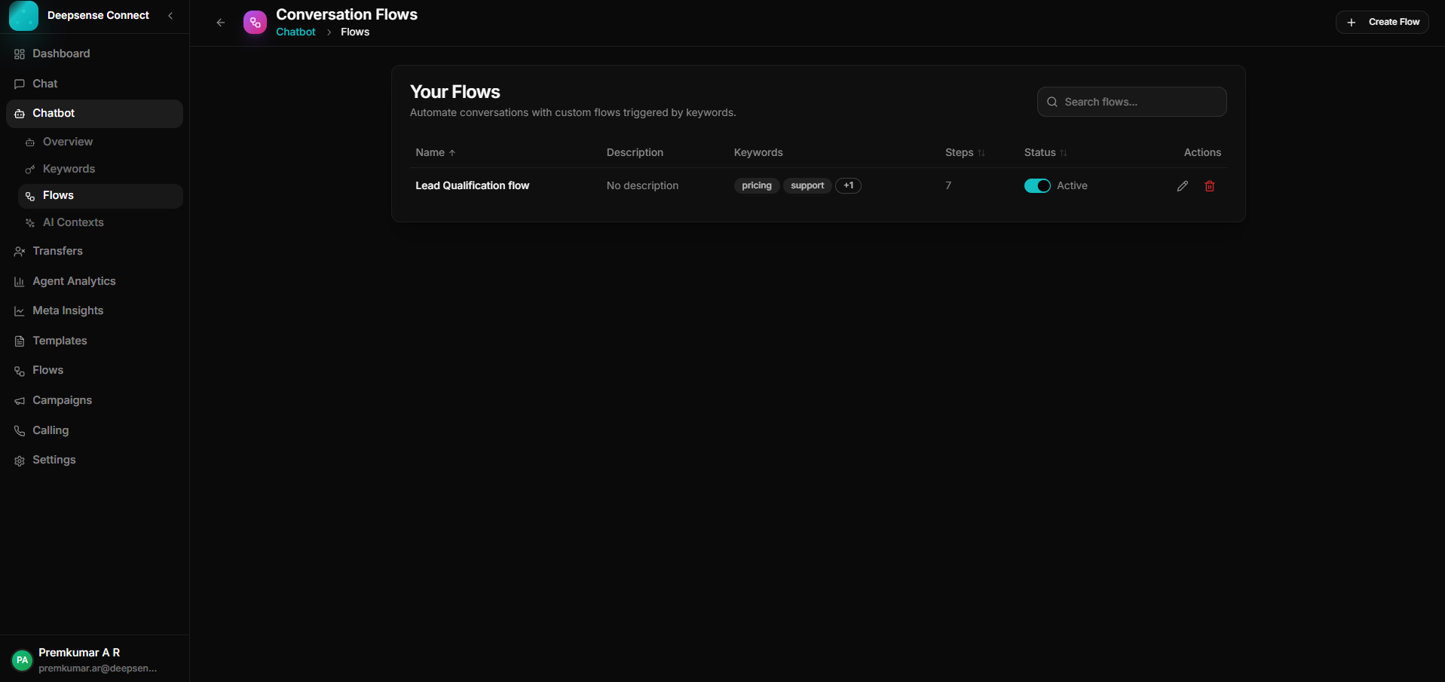Click the Campaigns megaphone icon
The image size is (1445, 682).
pos(19,400)
